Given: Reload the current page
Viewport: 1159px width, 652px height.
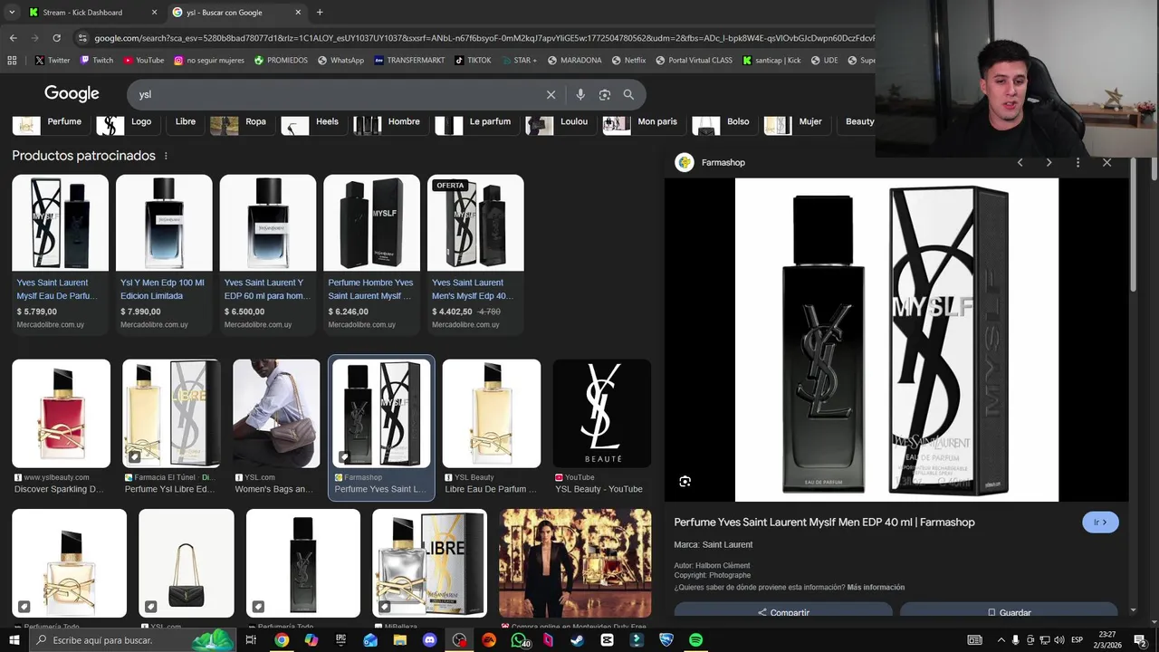Looking at the screenshot, I should tap(56, 38).
